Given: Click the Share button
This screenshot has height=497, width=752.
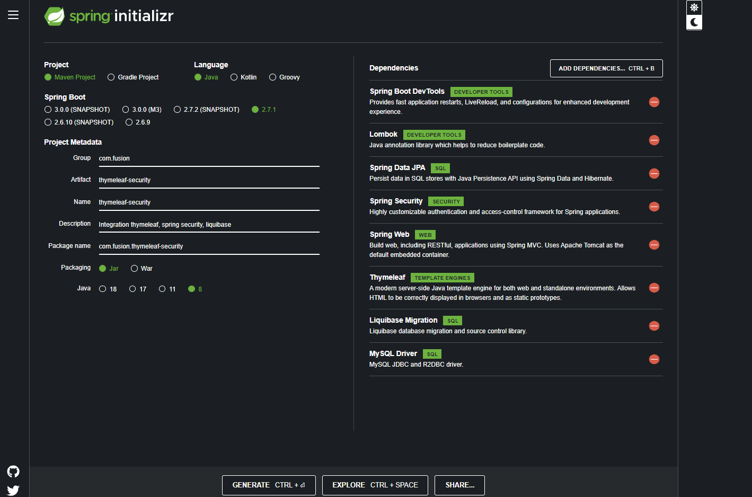Looking at the screenshot, I should pyautogui.click(x=459, y=485).
